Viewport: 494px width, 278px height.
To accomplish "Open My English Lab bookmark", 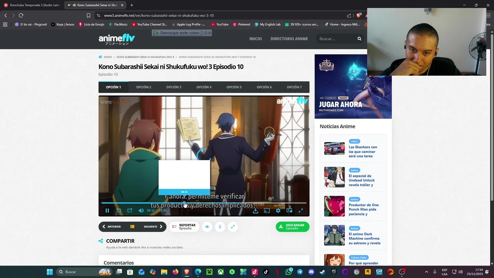I will coord(267,24).
